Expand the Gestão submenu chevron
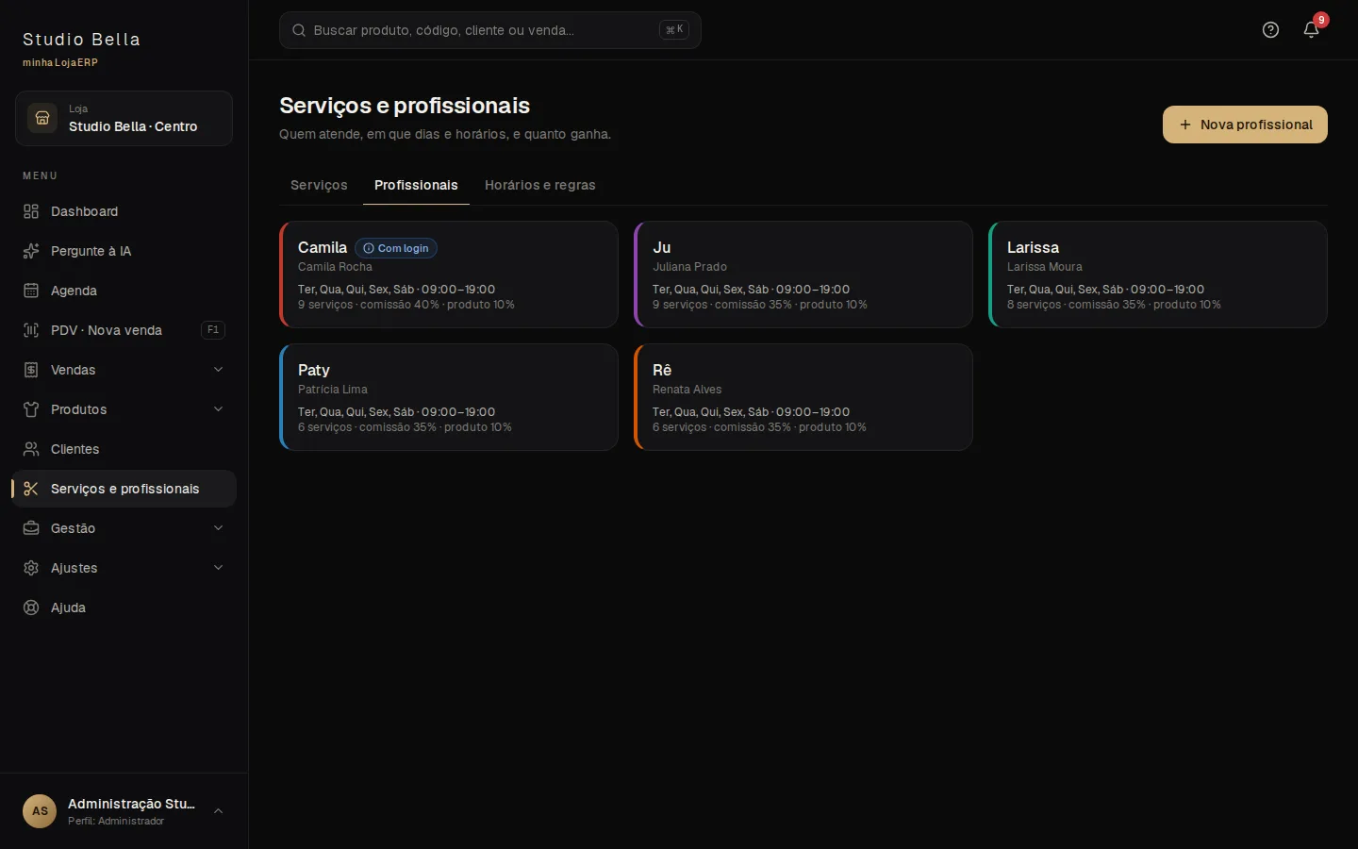 pos(219,528)
